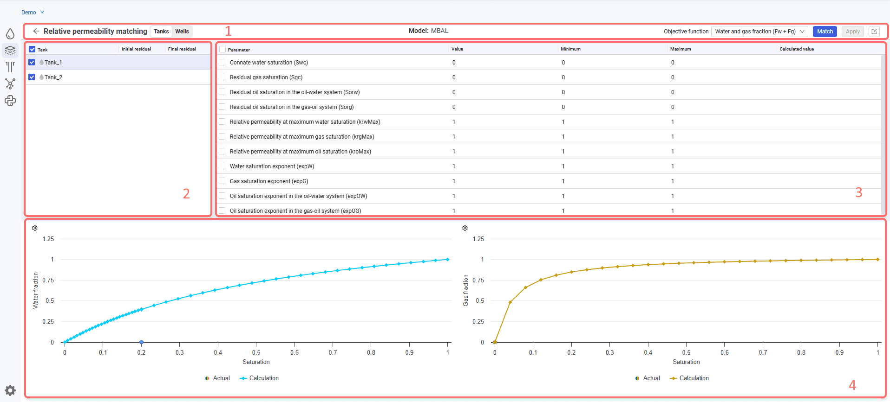Uncheck the Tank_1 checkbox
Image resolution: width=890 pixels, height=402 pixels.
click(x=32, y=62)
